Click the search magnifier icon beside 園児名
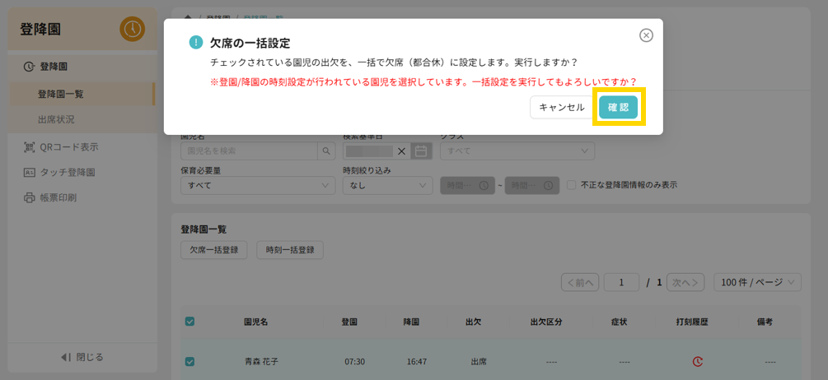Viewport: 828px width, 380px height. (x=327, y=151)
